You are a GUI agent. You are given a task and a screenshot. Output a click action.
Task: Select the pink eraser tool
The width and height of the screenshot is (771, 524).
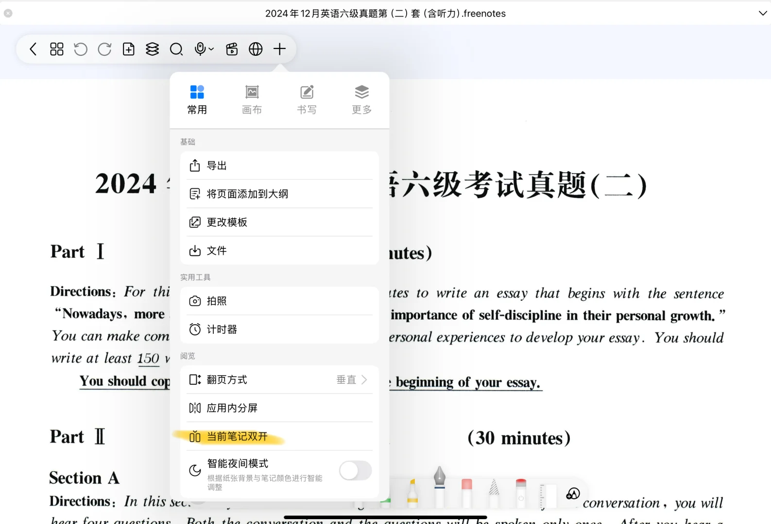(x=467, y=492)
